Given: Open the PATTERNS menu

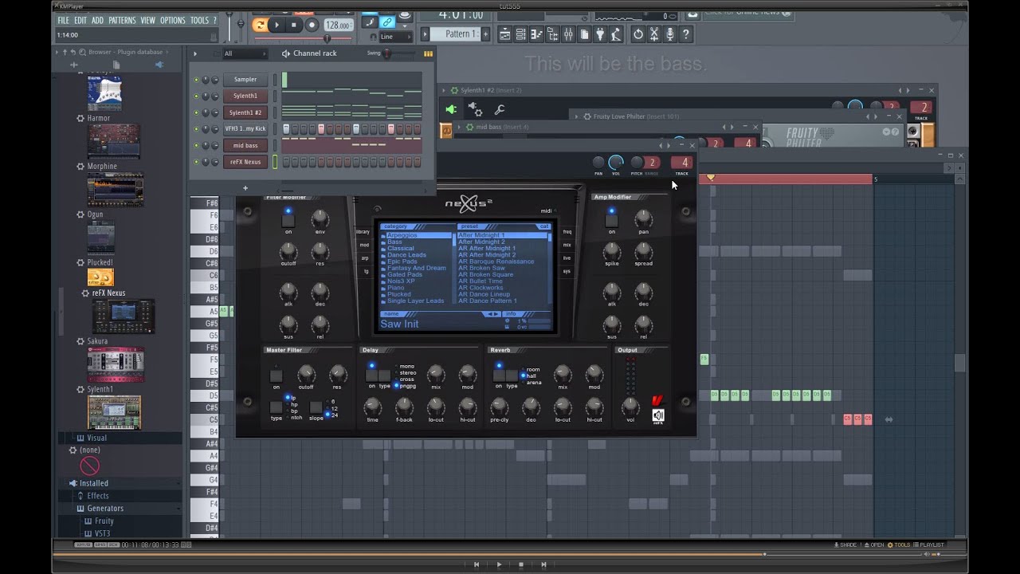Looking at the screenshot, I should [122, 20].
